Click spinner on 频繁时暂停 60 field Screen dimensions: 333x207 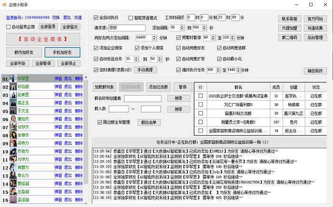[x=213, y=38]
